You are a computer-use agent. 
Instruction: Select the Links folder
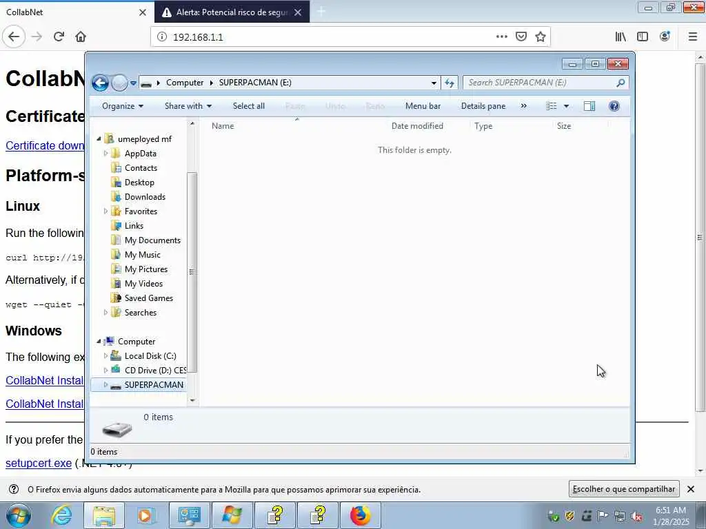[134, 226]
